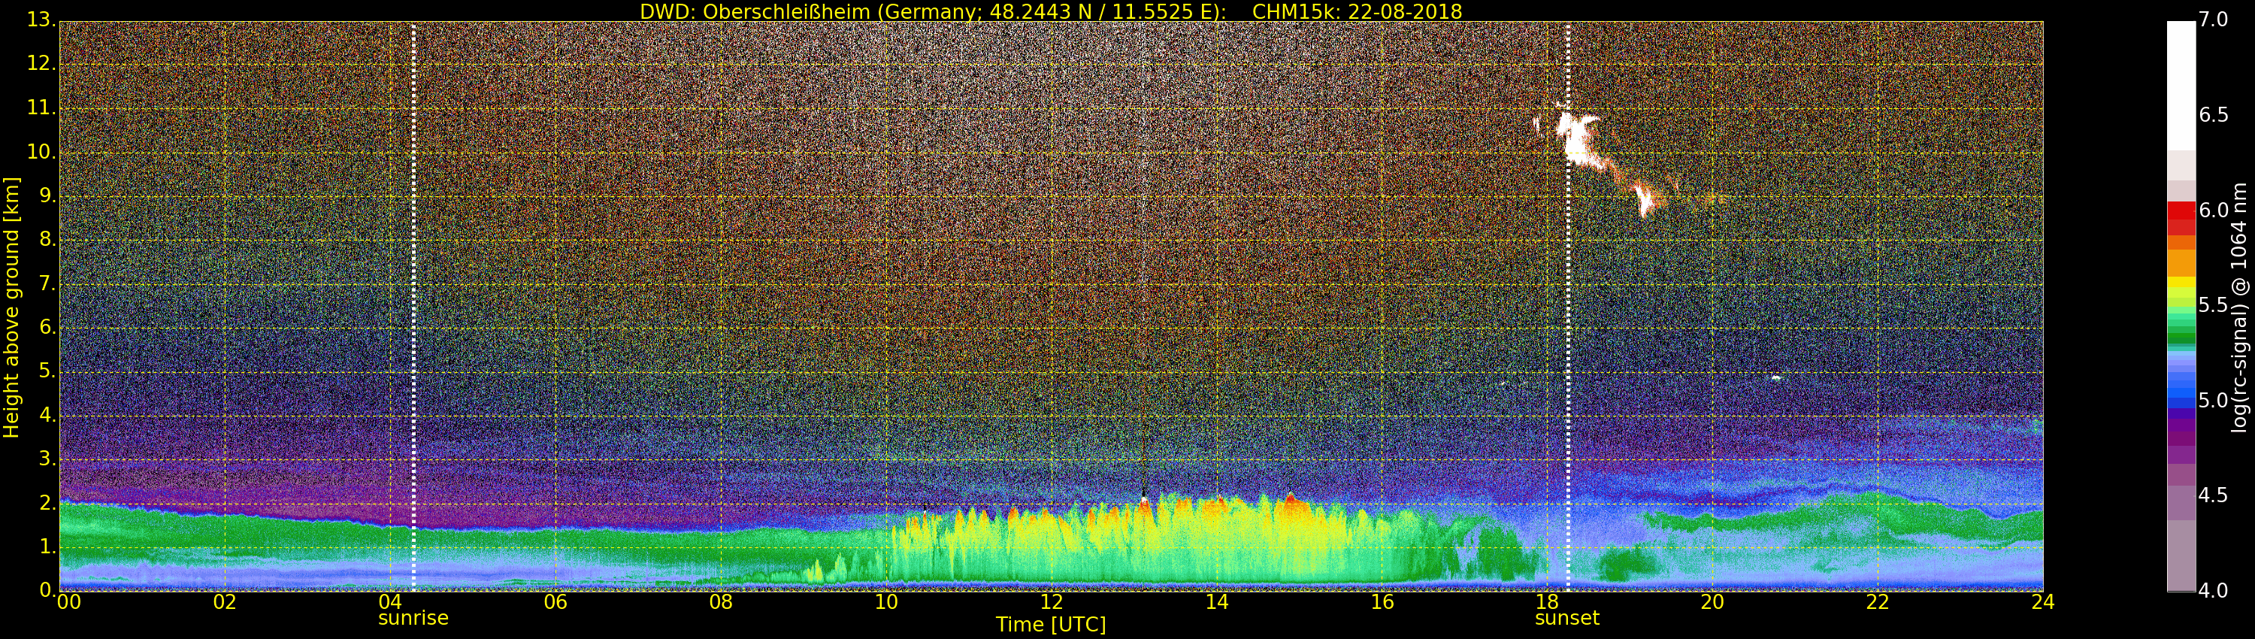This screenshot has width=2255, height=639.
Task: Click the small white cloud spot near 5 km
Action: click(x=1776, y=377)
